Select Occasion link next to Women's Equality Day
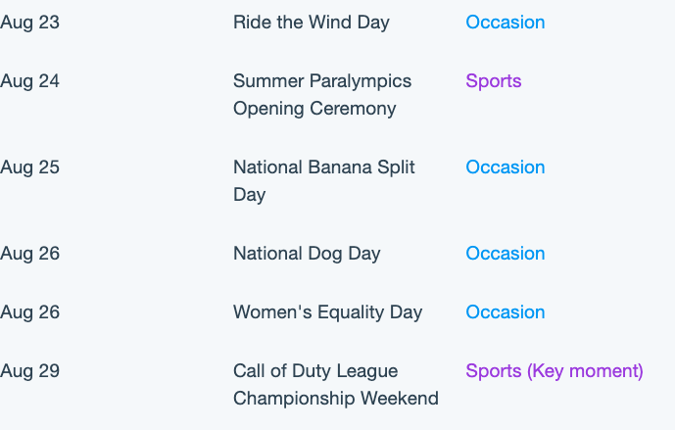The width and height of the screenshot is (676, 430). pos(505,311)
